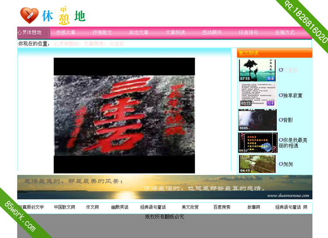
Task: Open 经典语句 in the navigation bar
Action: (248, 32)
